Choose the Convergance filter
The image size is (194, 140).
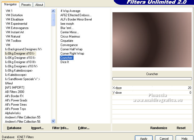click(x=69, y=45)
